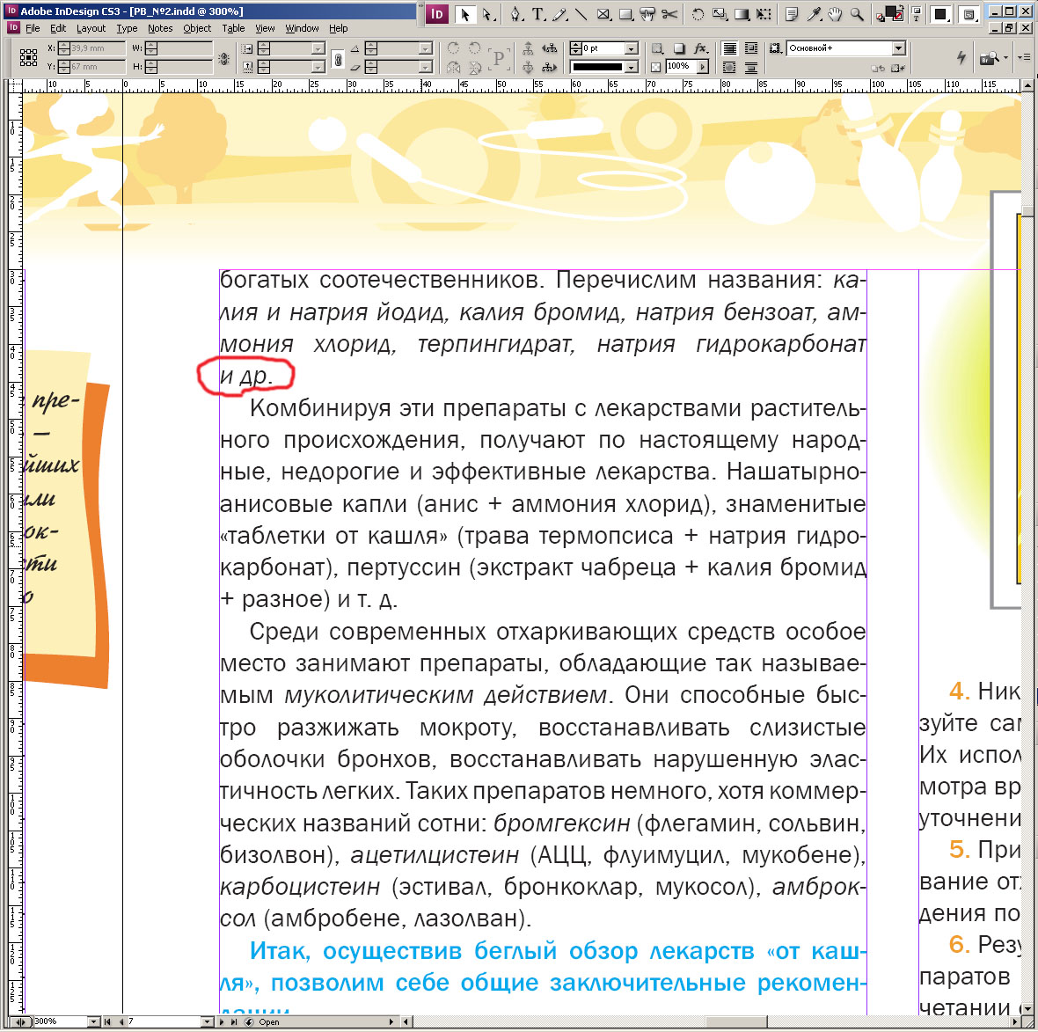Select the Gradient tool
1038x1032 pixels.
click(x=742, y=14)
